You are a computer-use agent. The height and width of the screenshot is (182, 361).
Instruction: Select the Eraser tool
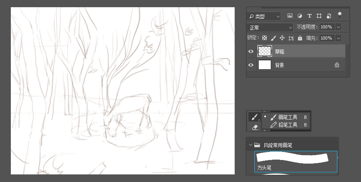tap(254, 127)
